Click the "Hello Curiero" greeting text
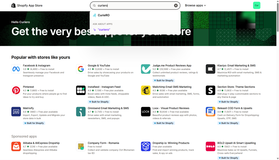279x160 pixels. pos(20,22)
